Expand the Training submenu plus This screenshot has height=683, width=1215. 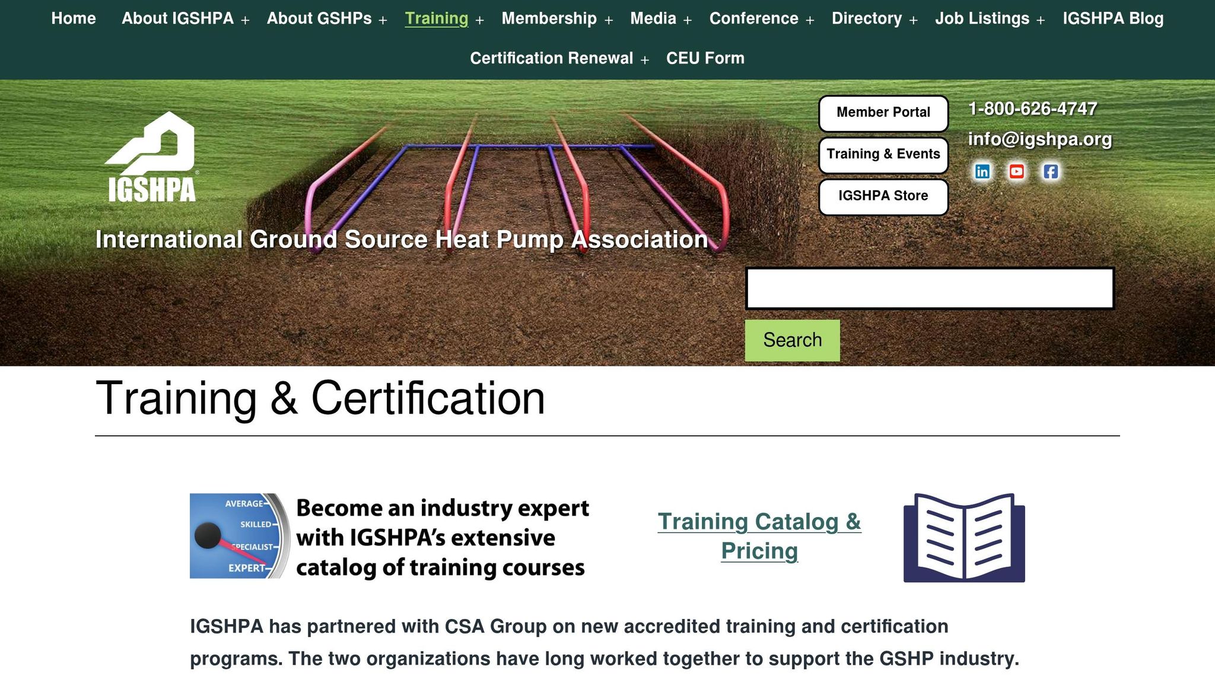(x=479, y=20)
